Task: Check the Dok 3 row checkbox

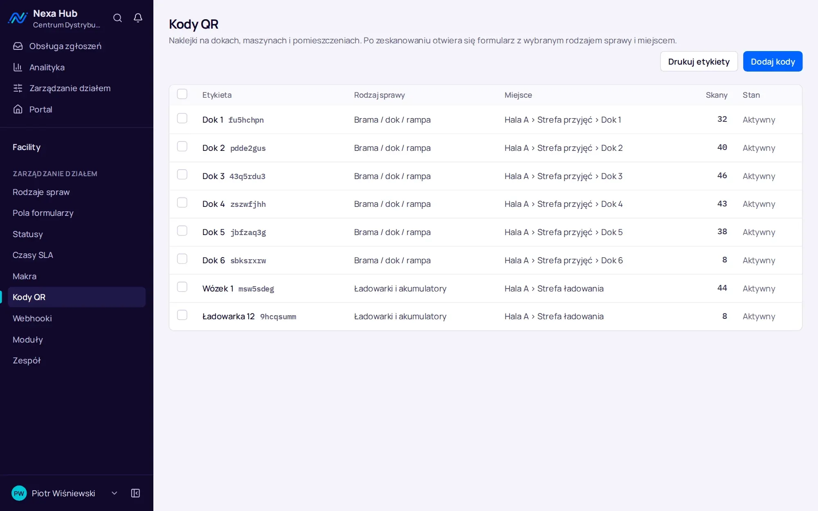Action: click(182, 175)
